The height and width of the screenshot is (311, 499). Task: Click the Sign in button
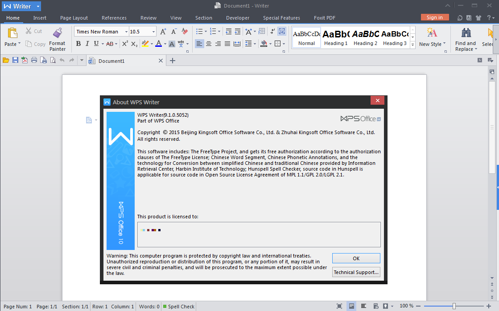(435, 17)
